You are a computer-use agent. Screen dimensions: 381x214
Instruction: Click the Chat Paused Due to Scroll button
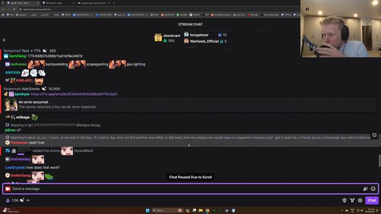[190, 177]
